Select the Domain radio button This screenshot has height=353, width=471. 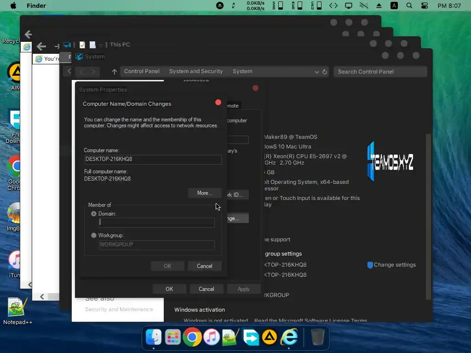coord(94,214)
